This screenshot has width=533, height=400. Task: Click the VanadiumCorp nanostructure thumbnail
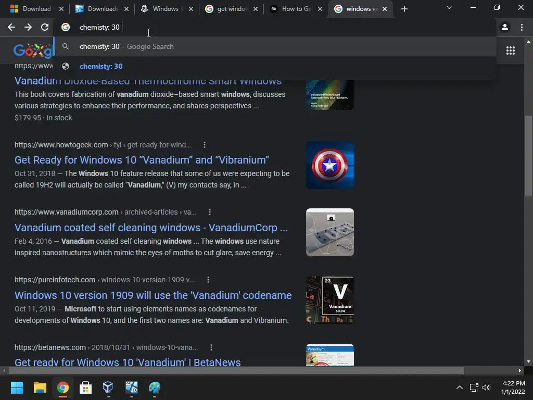pyautogui.click(x=329, y=232)
